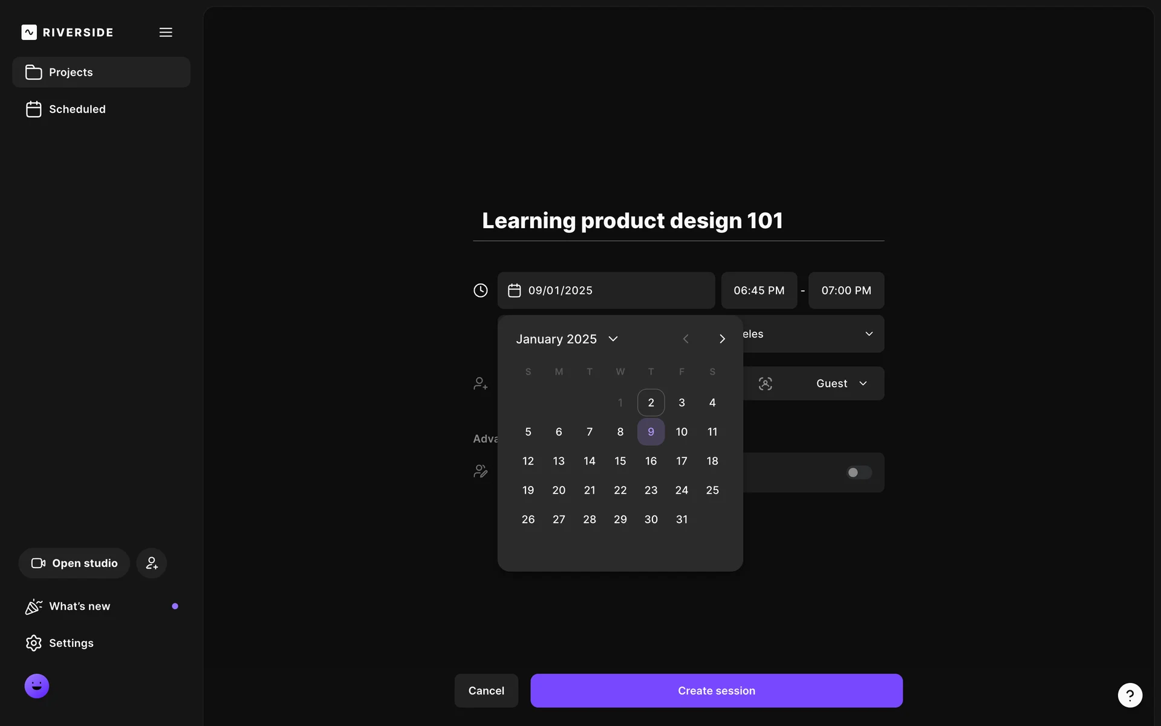This screenshot has width=1161, height=726.
Task: Click the hamburger menu icon beside Riverside
Action: 166,33
